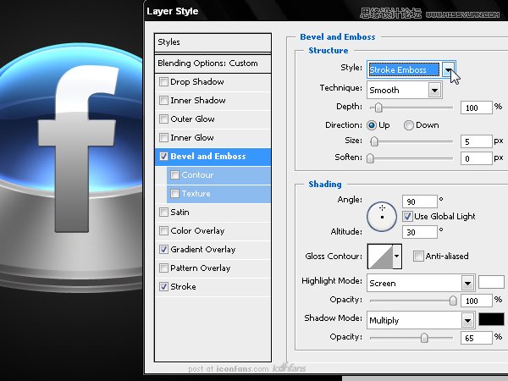This screenshot has height=381, width=508.
Task: Open the Stroke settings label
Action: point(183,287)
